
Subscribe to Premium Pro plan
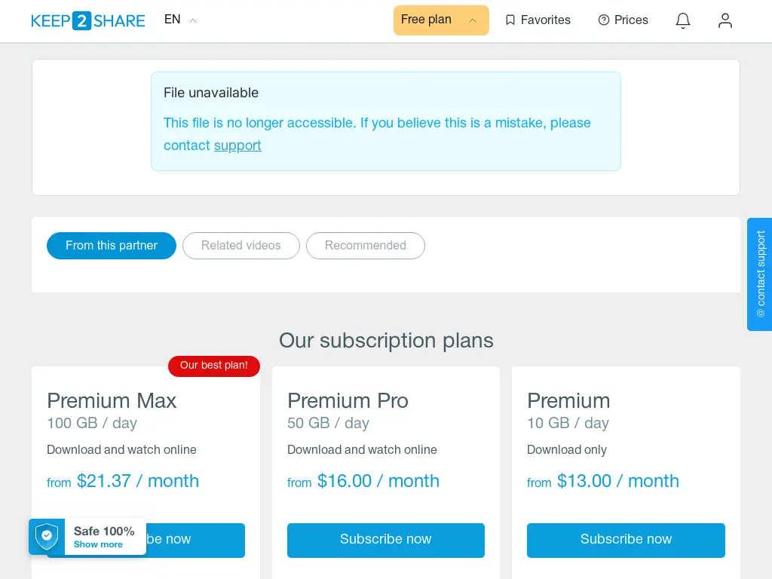(x=385, y=540)
